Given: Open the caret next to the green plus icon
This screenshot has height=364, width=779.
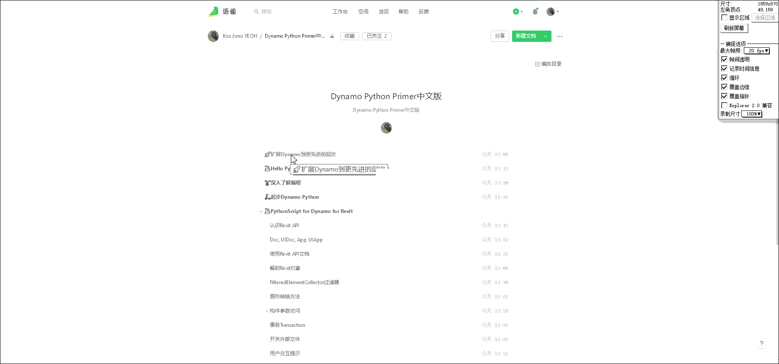Looking at the screenshot, I should [522, 12].
